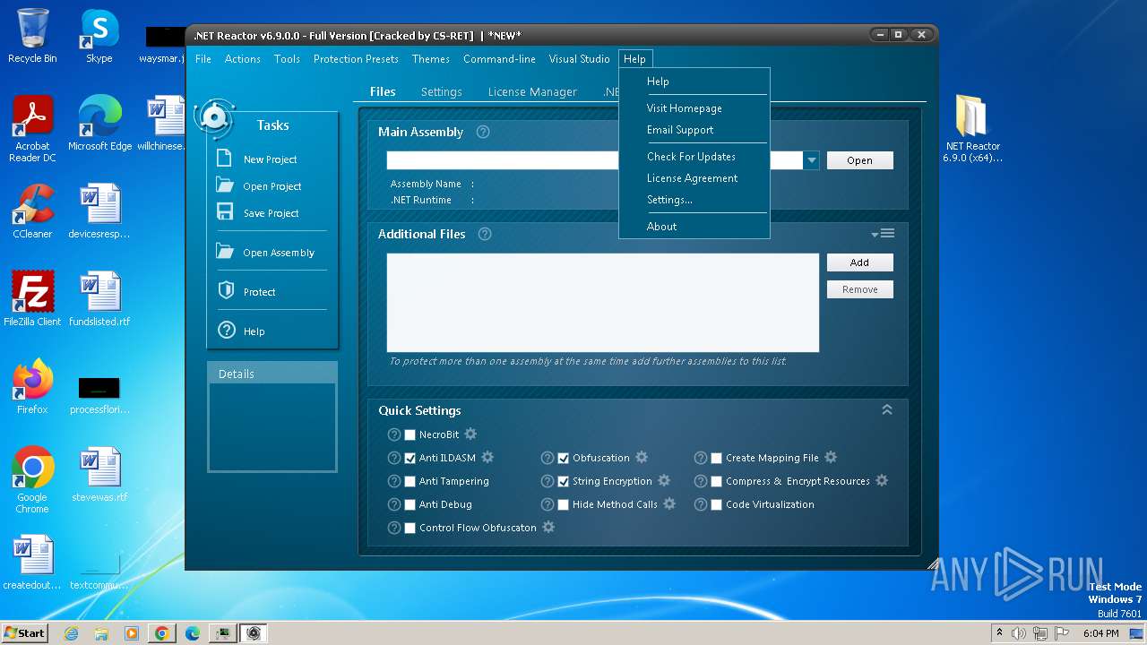Click the help icon beside Additional Files
The height and width of the screenshot is (645, 1147).
485,234
